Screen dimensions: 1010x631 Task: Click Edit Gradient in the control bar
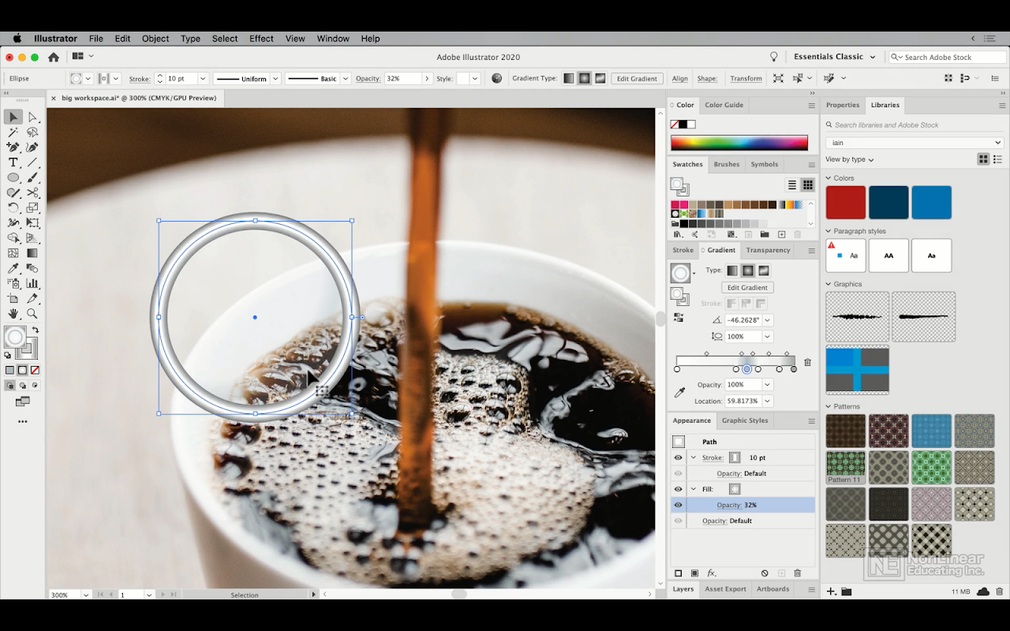tap(637, 79)
